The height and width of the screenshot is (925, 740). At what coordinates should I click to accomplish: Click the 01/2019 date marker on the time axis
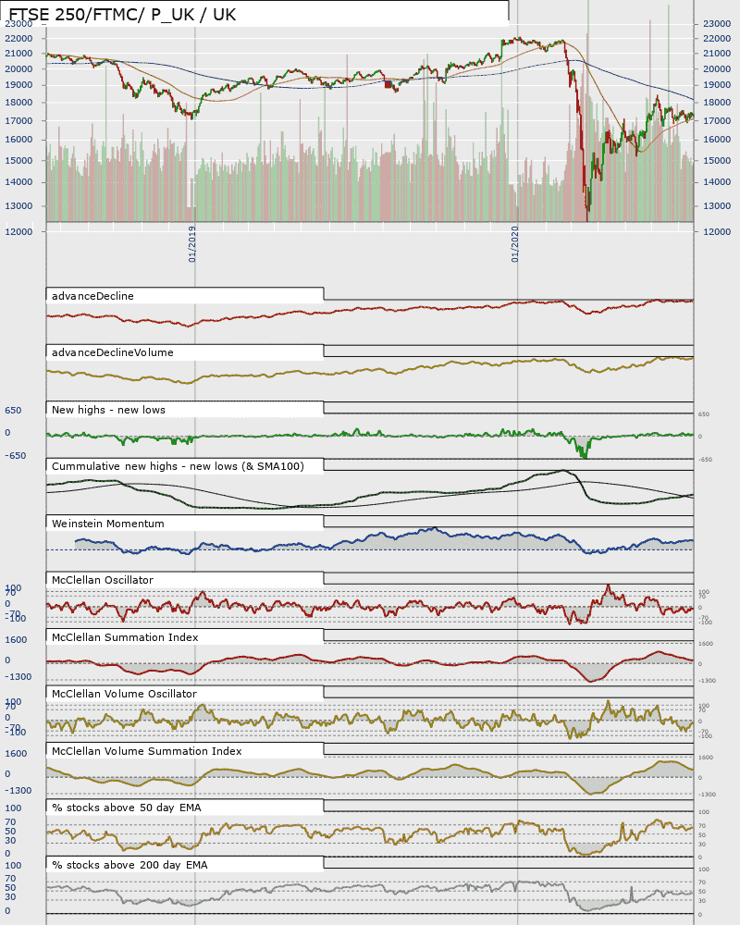pyautogui.click(x=192, y=243)
